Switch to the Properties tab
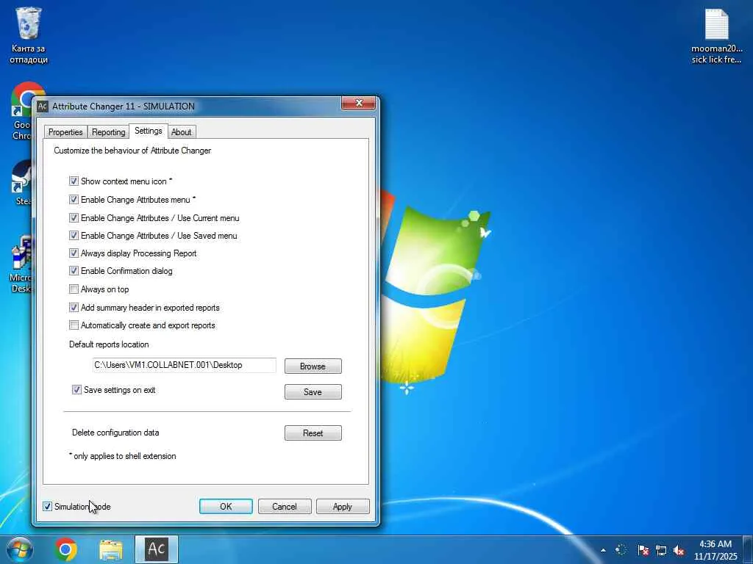The height and width of the screenshot is (564, 753). coord(65,132)
